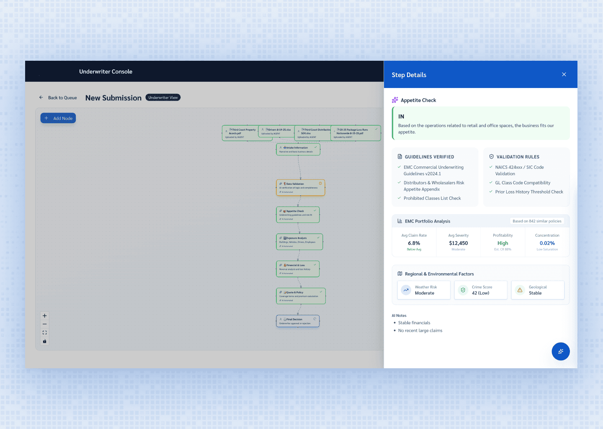
Task: Click the AI sparkle floating action button
Action: (x=560, y=351)
